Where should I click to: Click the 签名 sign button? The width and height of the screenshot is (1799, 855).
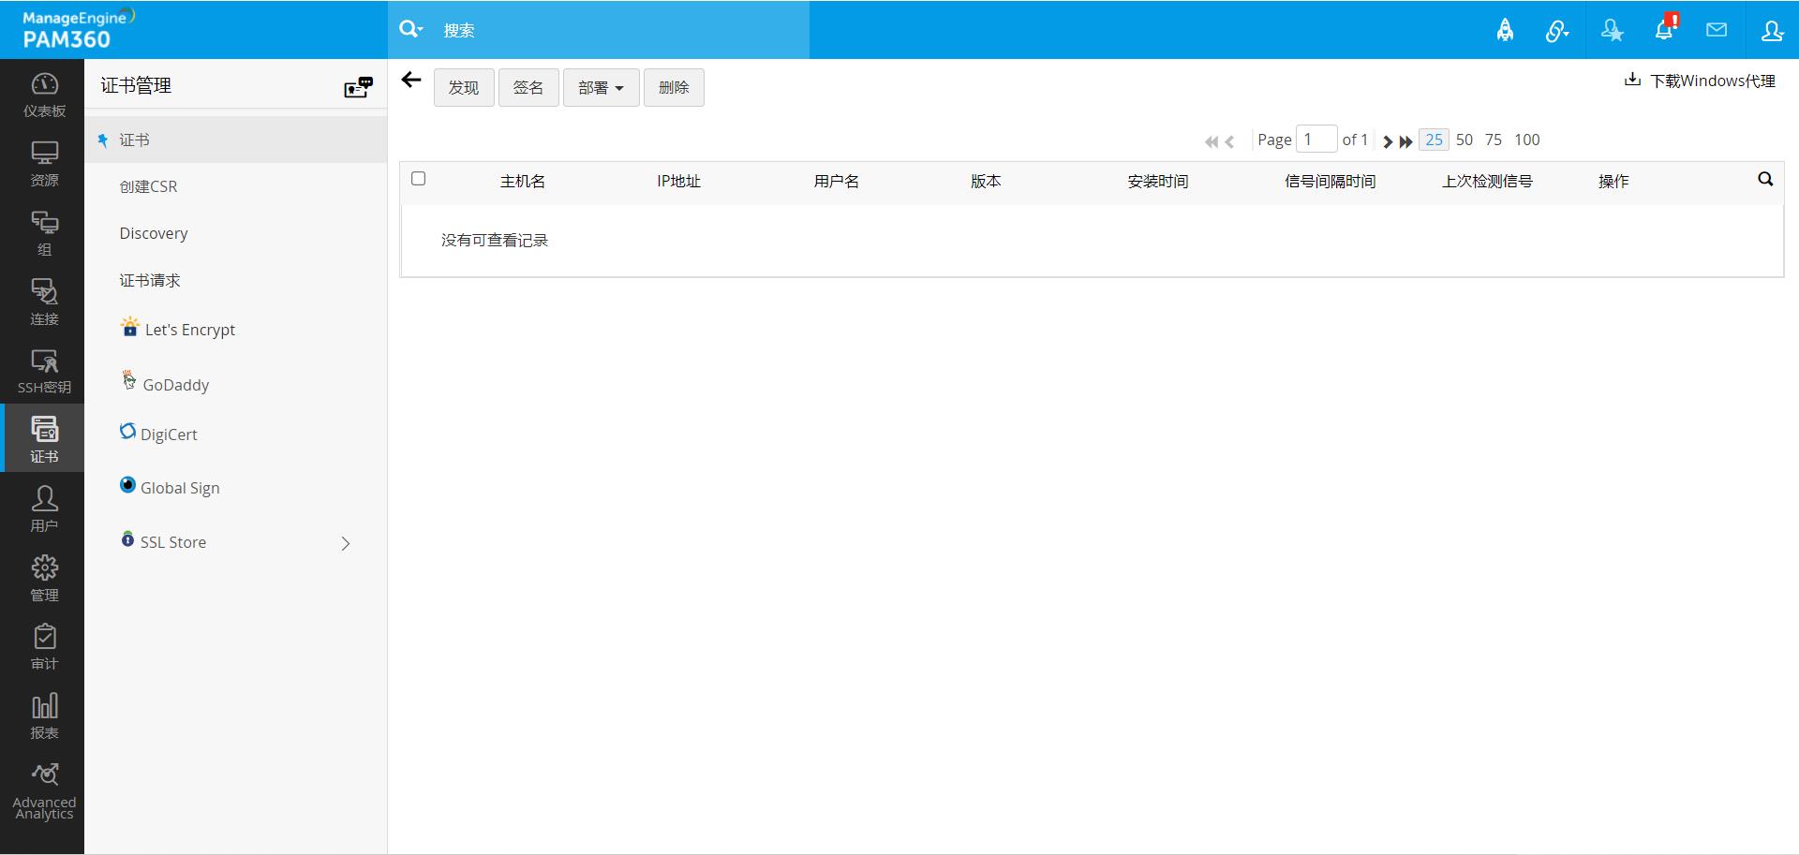528,87
